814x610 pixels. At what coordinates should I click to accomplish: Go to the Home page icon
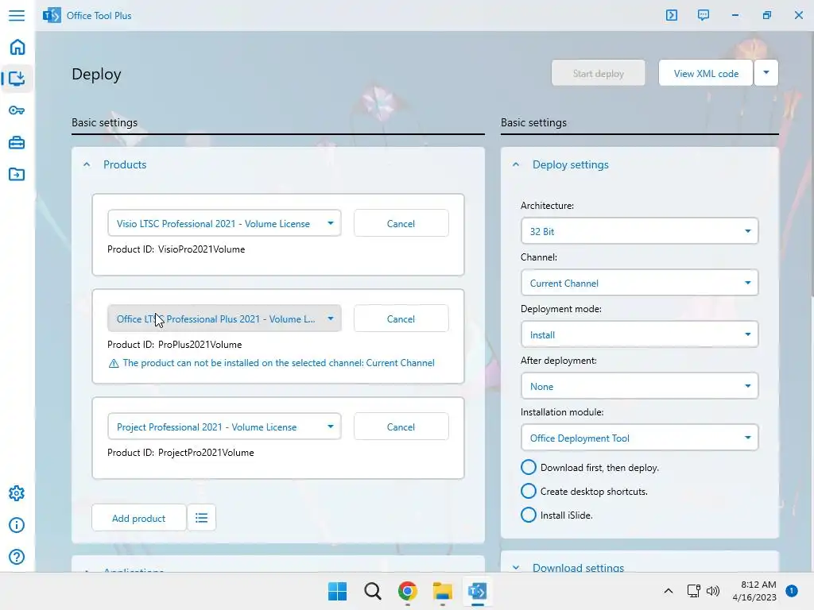17,47
